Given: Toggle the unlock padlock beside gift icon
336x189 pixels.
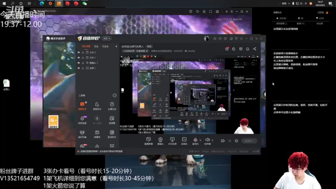Looking at the screenshot, I should point(234,49).
